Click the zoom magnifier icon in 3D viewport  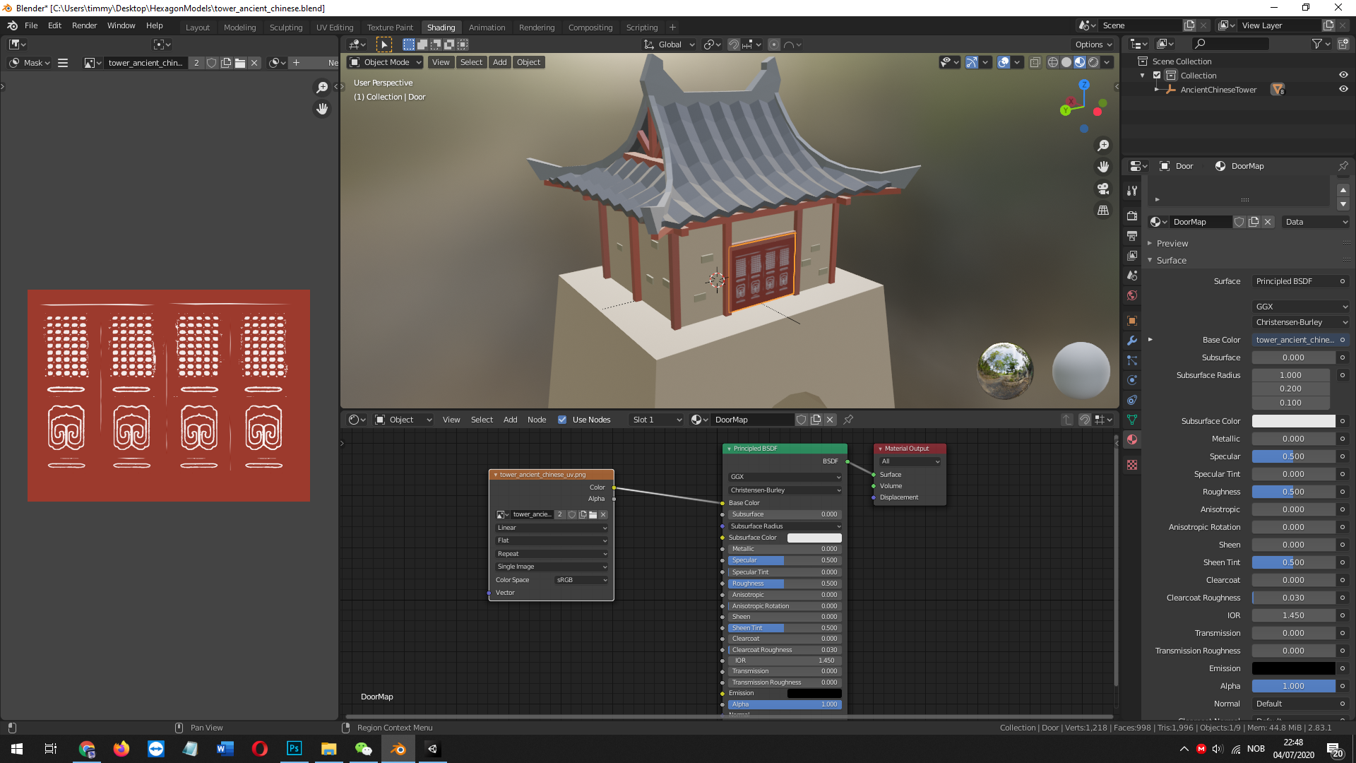(1103, 146)
